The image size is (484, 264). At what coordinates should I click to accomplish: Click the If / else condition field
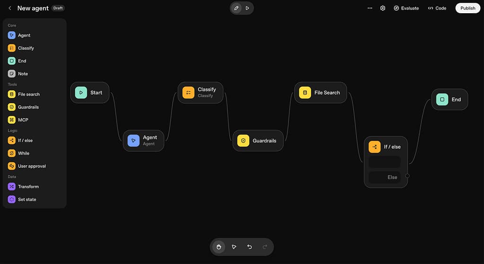point(385,162)
